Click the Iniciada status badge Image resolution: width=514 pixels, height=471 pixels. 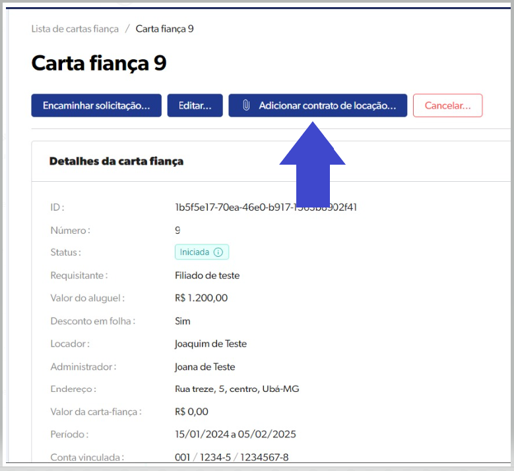click(x=195, y=252)
